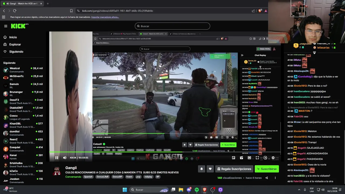Enter fullscreen video mode
The height and width of the screenshot is (194, 345).
[257, 158]
